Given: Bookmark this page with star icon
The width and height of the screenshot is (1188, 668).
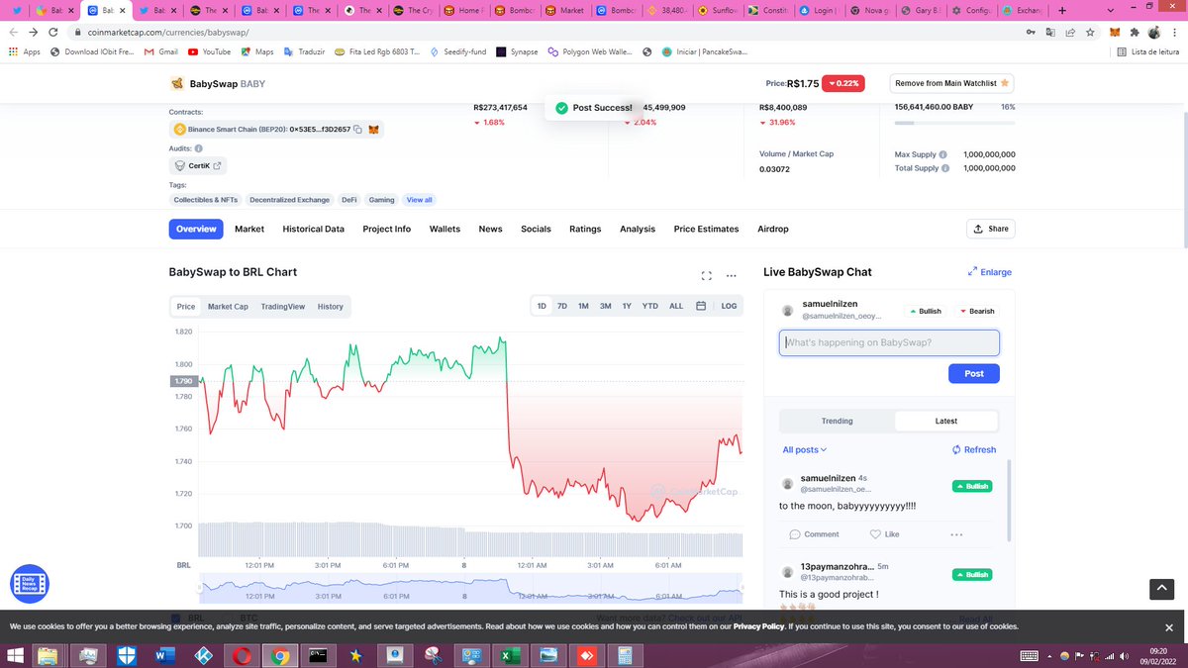Looking at the screenshot, I should tap(1089, 32).
